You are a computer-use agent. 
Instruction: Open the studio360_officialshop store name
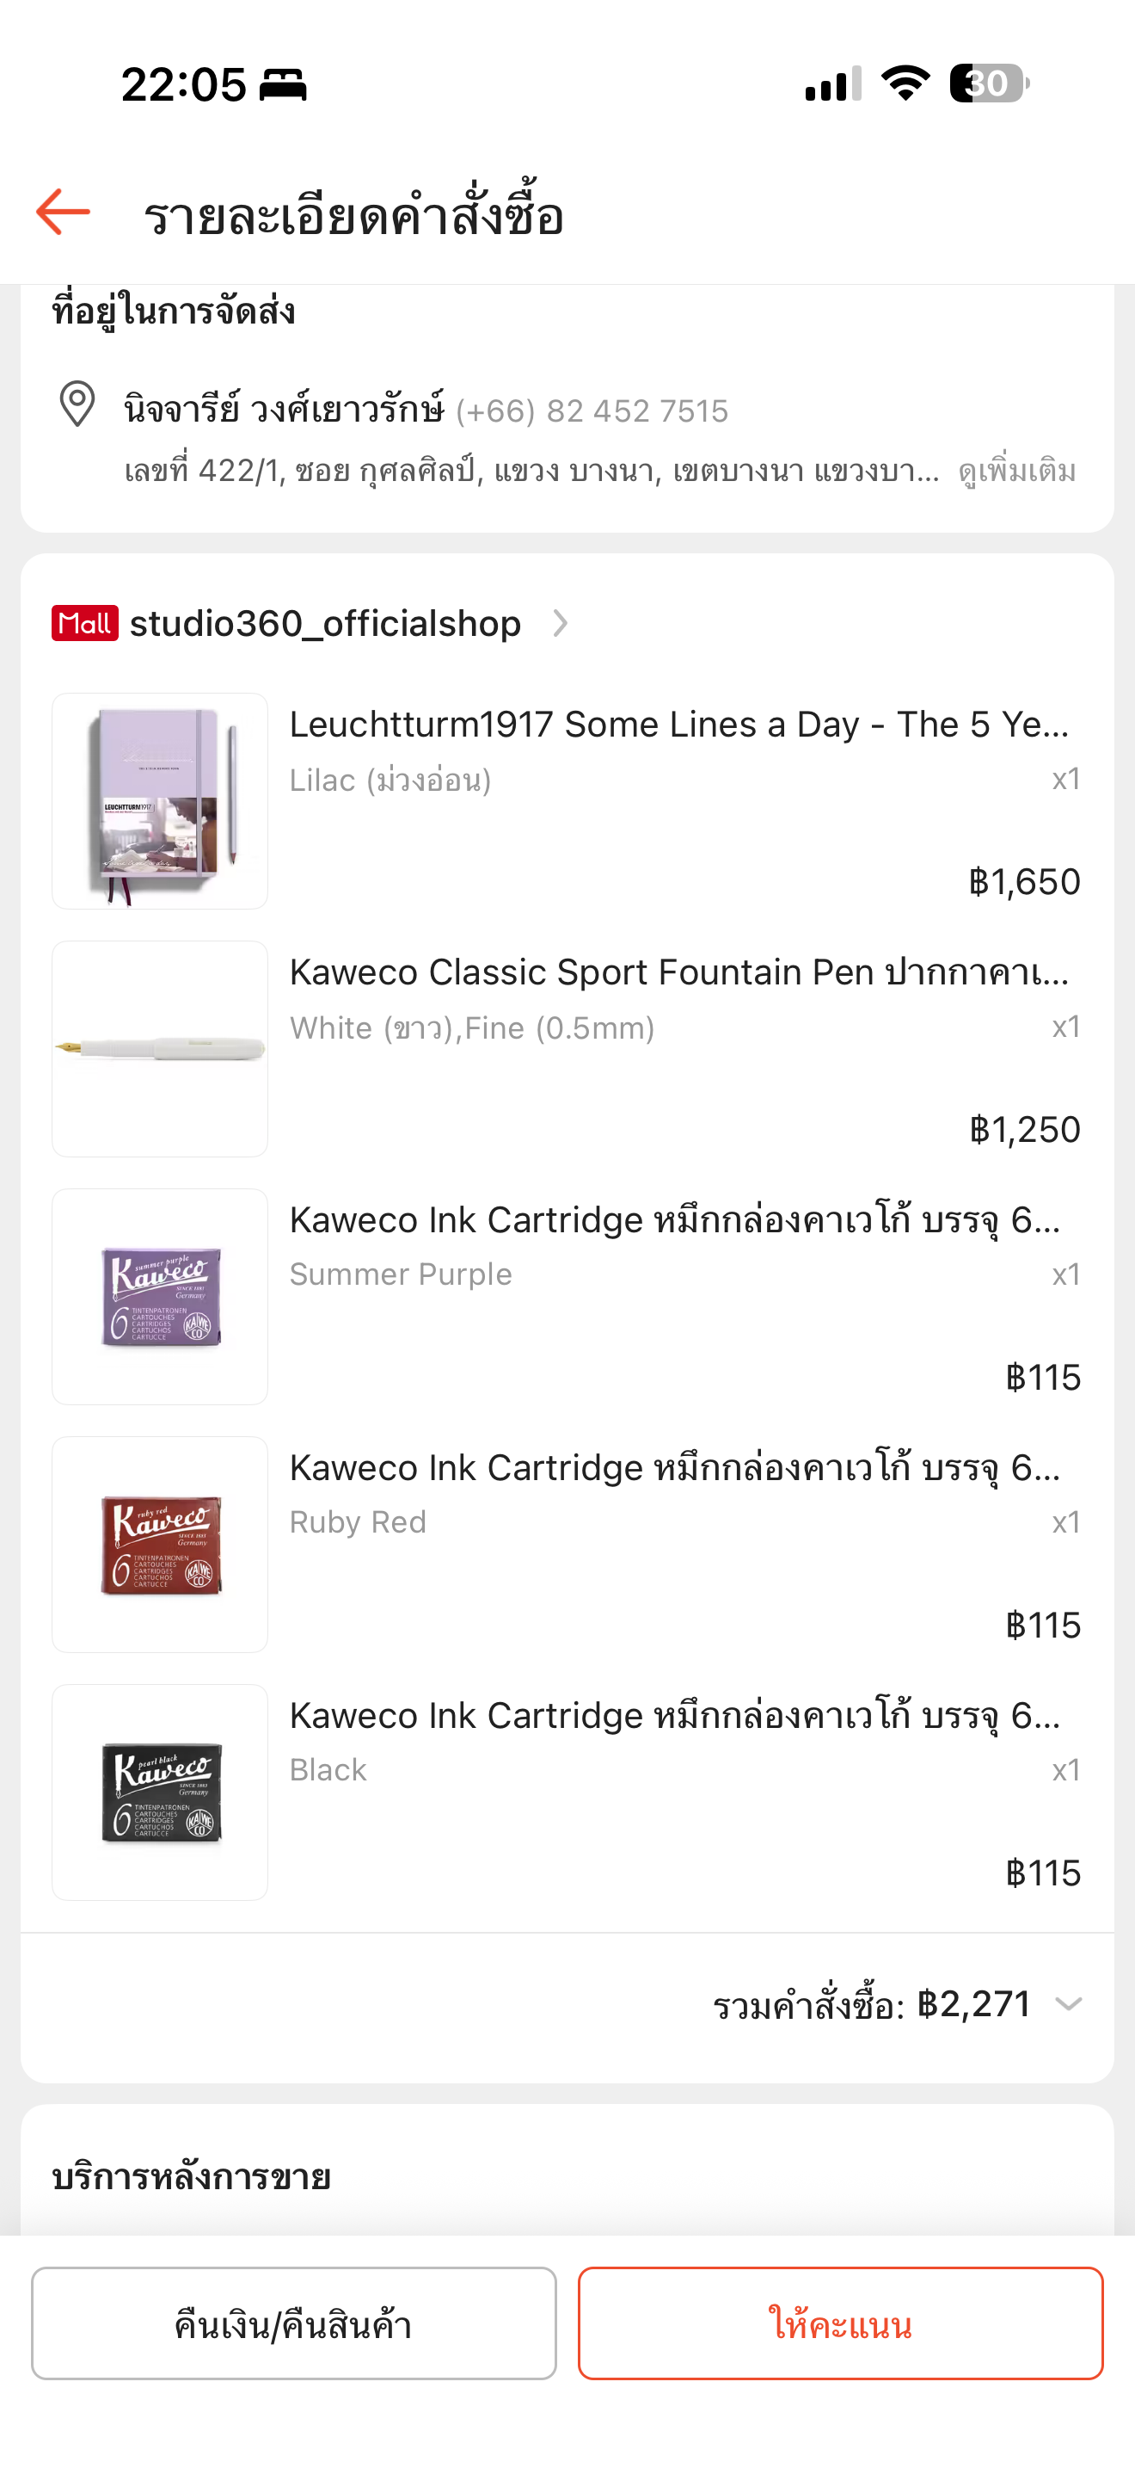click(x=325, y=624)
